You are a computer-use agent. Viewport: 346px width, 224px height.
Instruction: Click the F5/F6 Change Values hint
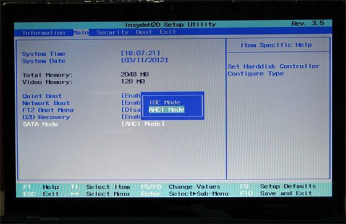click(180, 187)
